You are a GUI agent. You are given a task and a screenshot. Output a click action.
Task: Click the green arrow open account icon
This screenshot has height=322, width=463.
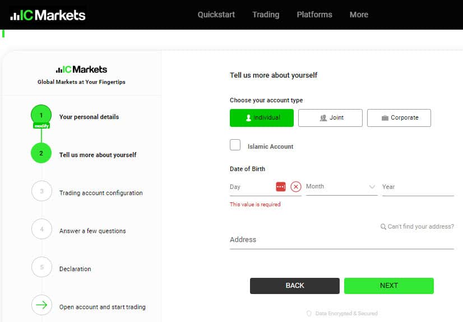41,305
